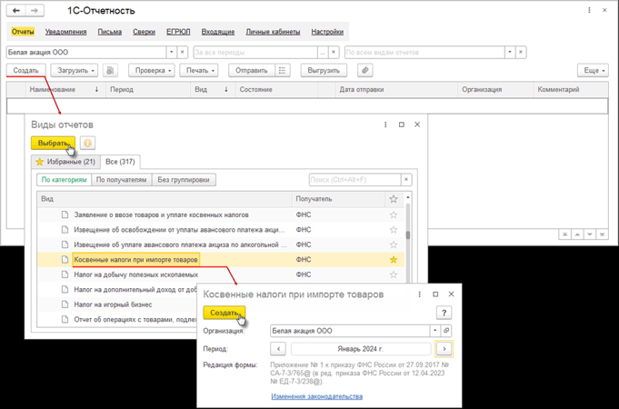Image resolution: width=619 pixels, height=409 pixels.
Task: Open the organization card icon beside Белая акация ООО
Action: coord(446,331)
